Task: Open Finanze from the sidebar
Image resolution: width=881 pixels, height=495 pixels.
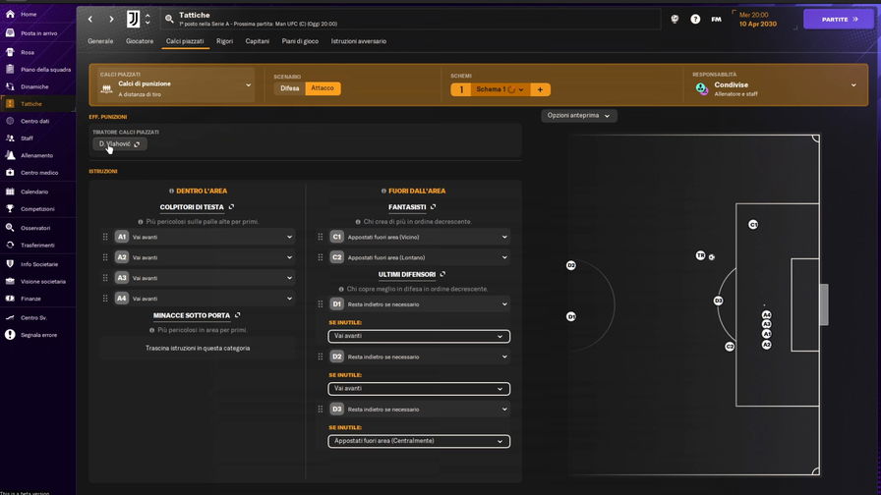Action: click(x=30, y=299)
